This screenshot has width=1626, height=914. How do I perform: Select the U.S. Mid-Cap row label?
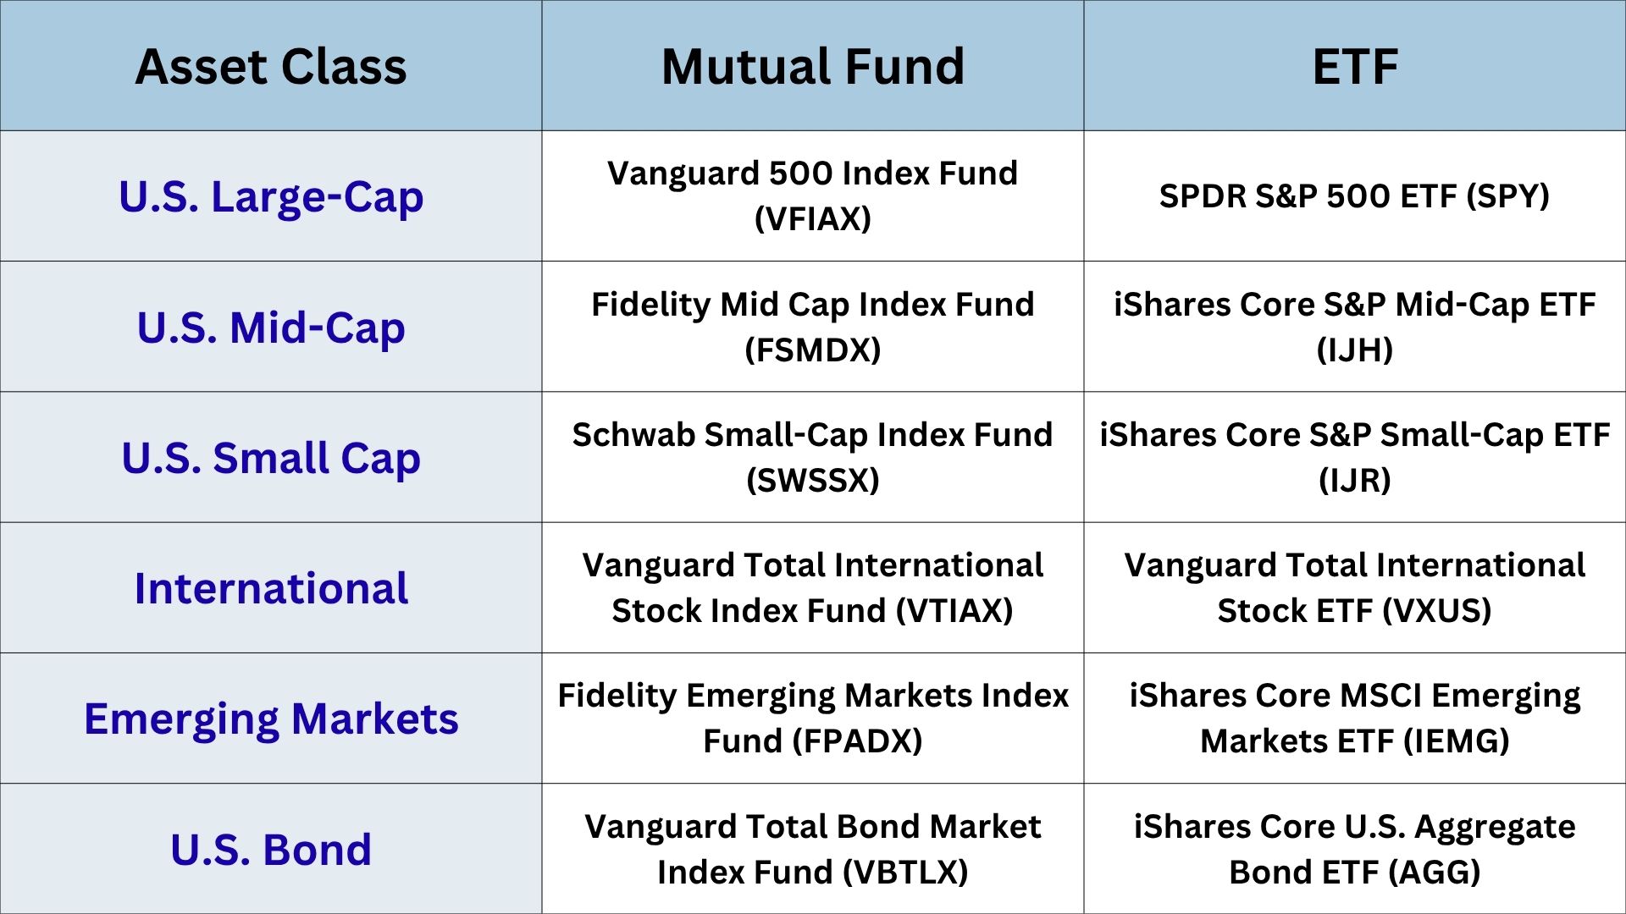pyautogui.click(x=271, y=327)
